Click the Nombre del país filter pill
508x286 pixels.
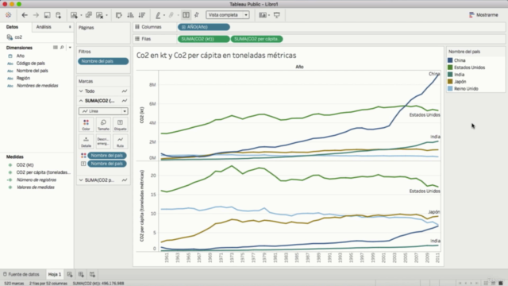(x=103, y=61)
